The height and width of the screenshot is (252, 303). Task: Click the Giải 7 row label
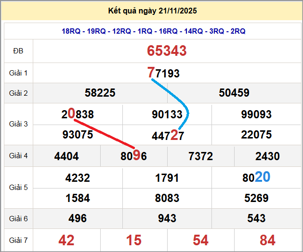click(x=18, y=240)
